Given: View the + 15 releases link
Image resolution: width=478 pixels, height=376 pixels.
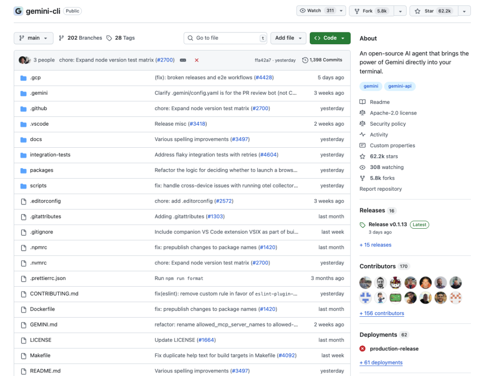Looking at the screenshot, I should (375, 245).
